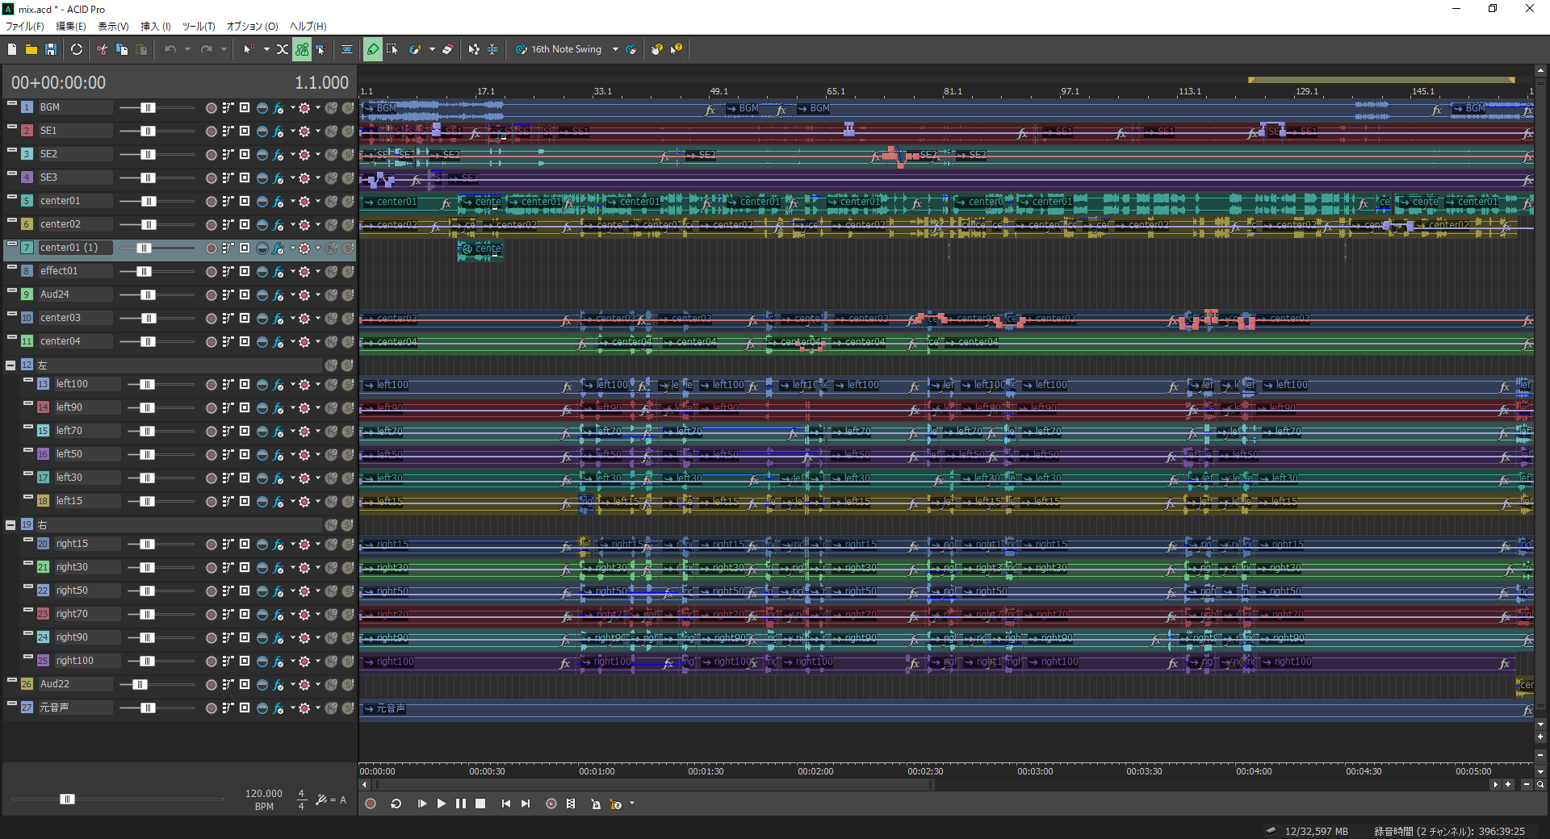Select the Draw (pencil) tool
The width and height of the screenshot is (1550, 839).
[x=372, y=49]
